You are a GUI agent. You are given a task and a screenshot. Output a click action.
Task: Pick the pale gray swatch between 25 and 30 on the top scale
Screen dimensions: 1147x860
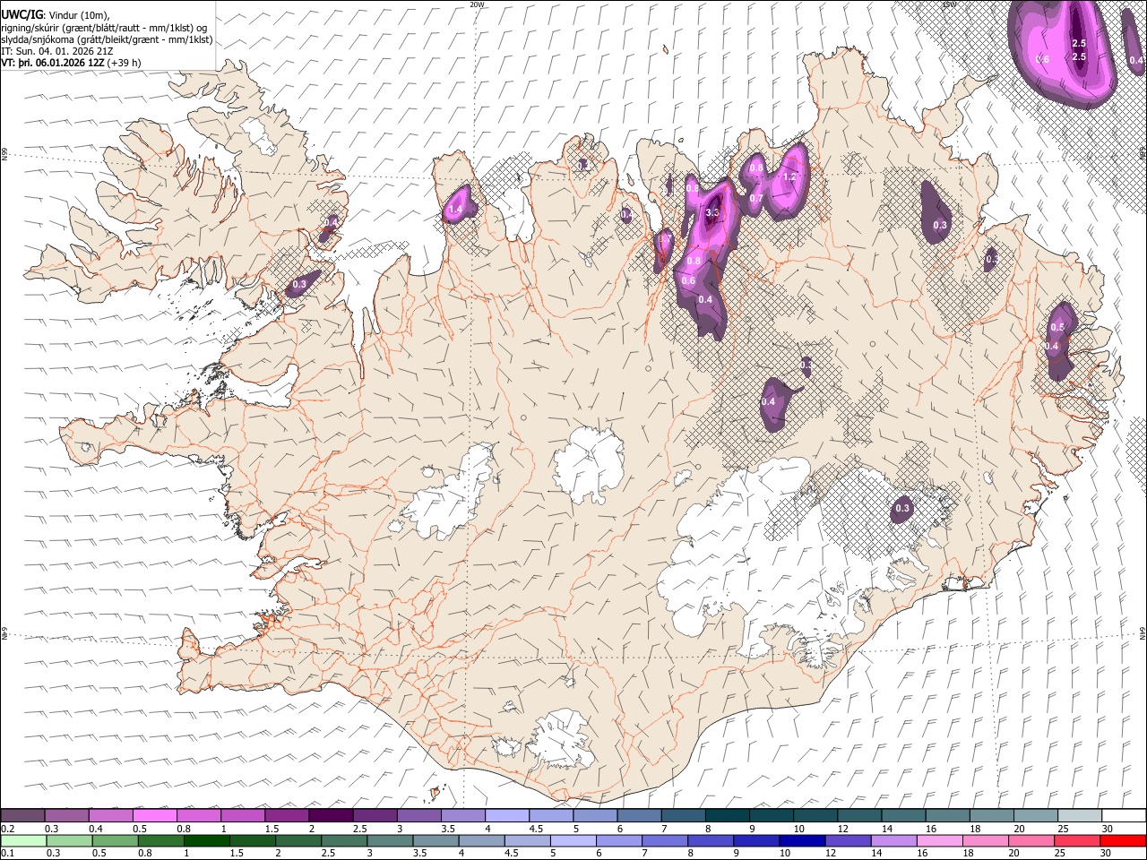coord(1081,816)
